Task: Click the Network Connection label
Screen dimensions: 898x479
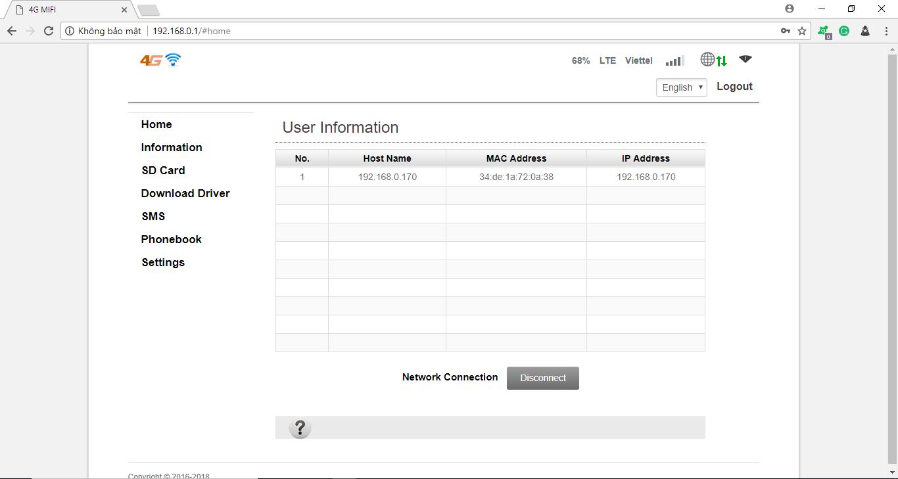Action: [x=450, y=377]
